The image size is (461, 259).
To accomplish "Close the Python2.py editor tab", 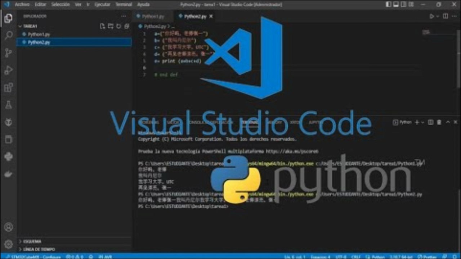I will click(211, 16).
